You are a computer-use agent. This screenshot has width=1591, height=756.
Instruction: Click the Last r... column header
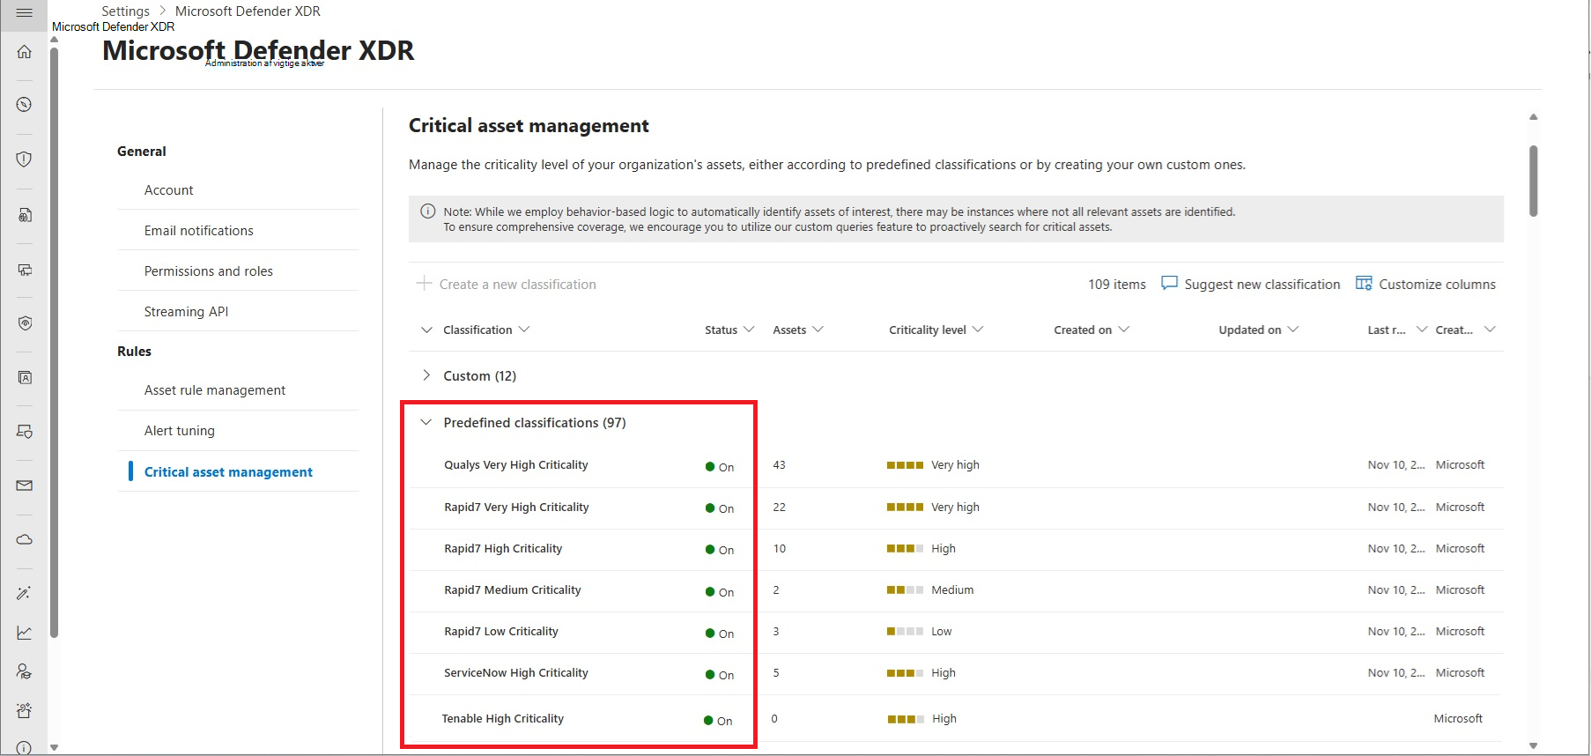click(1387, 330)
